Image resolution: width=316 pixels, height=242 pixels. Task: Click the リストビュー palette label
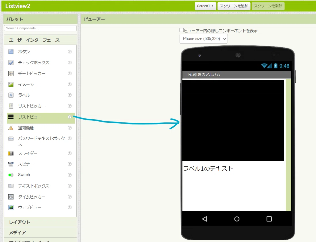tap(30, 117)
